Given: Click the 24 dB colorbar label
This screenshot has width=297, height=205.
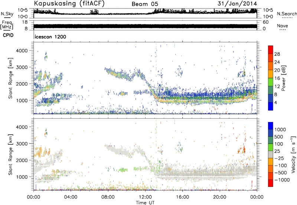Looking at the screenshot, I should [x=277, y=62].
